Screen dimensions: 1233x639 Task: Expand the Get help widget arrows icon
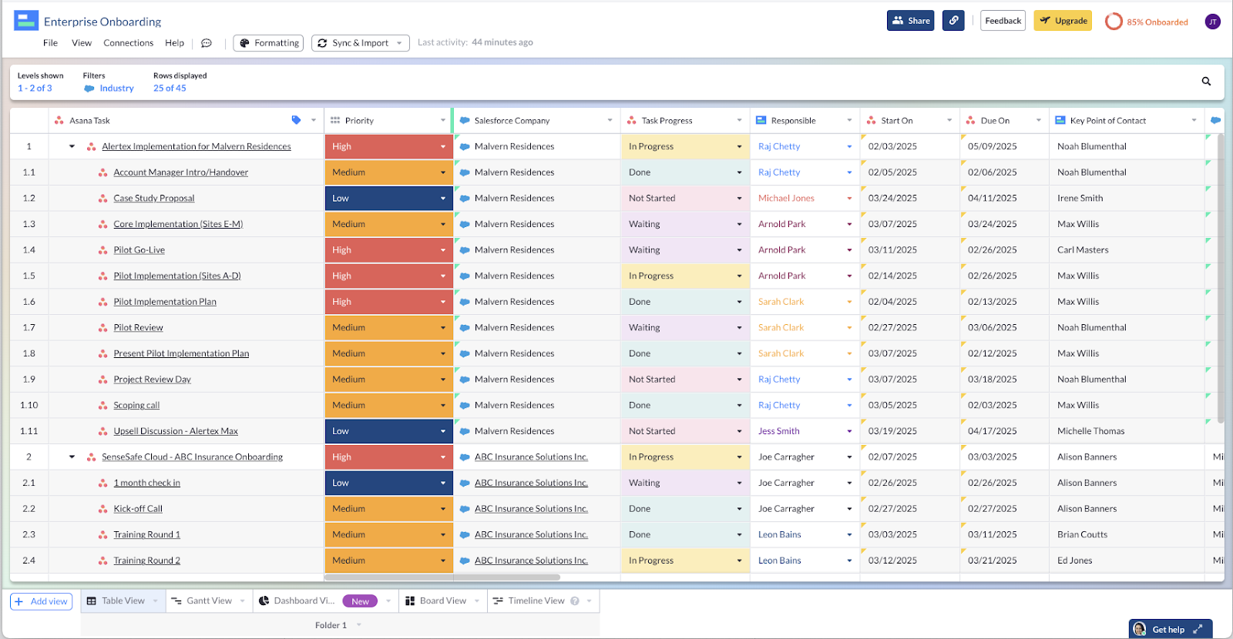1198,630
